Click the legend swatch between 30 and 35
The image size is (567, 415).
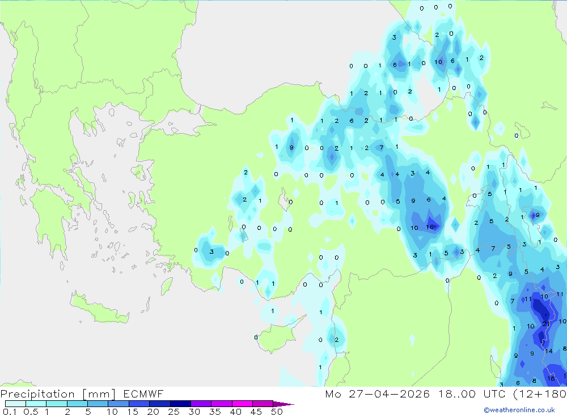pyautogui.click(x=201, y=404)
